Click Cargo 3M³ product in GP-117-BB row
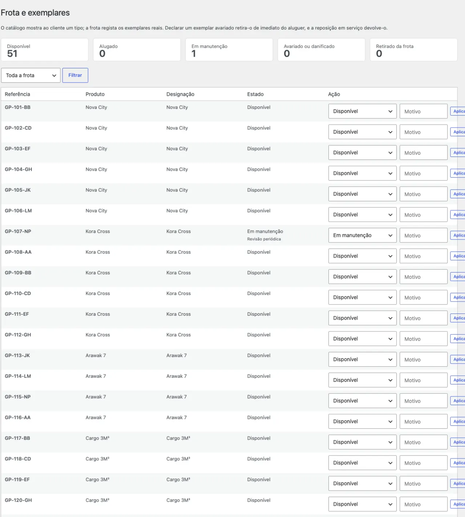The image size is (465, 517). pos(97,438)
